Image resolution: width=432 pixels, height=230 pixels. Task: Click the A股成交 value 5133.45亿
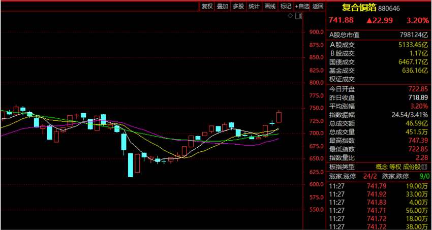click(414, 45)
